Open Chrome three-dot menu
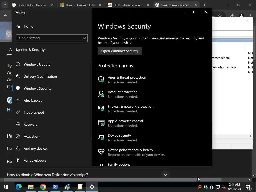This screenshot has height=192, width=256. click(250, 16)
